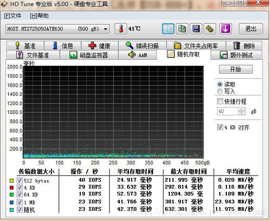
Task: Open the [H]帮助 help menu
Action: point(39,16)
